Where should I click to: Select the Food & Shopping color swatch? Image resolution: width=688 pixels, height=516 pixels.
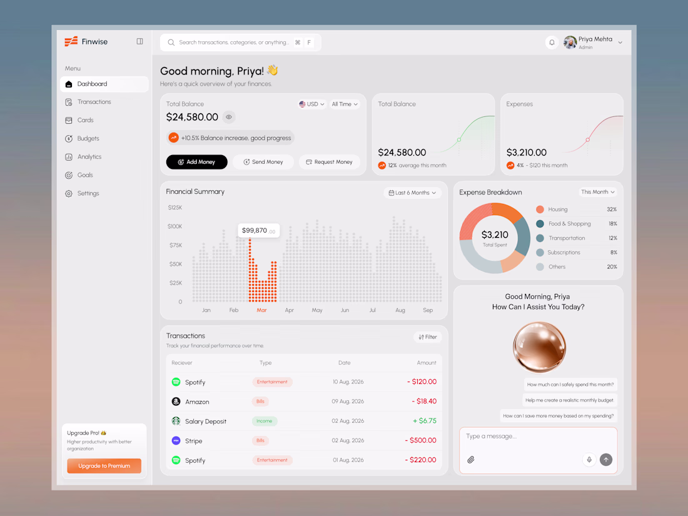click(540, 224)
